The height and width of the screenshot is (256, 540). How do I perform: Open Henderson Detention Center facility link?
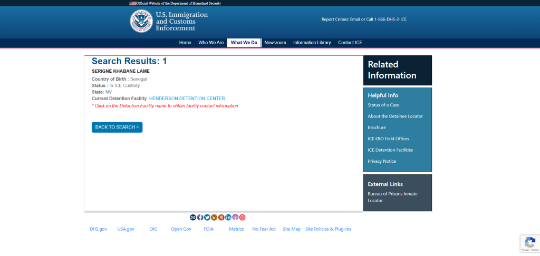[x=187, y=99]
